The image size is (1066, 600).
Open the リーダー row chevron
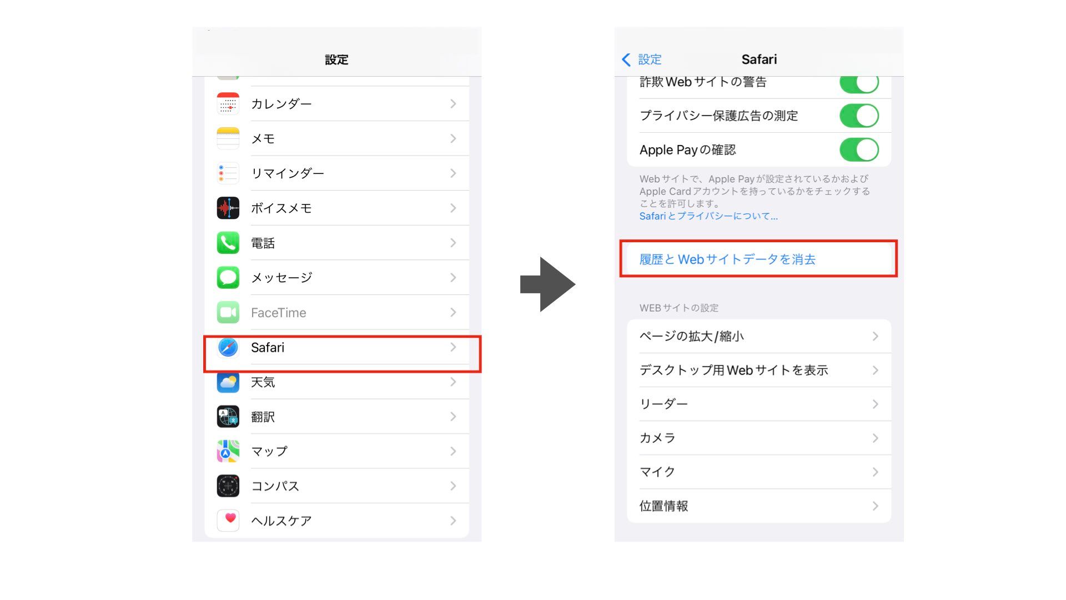pyautogui.click(x=875, y=404)
